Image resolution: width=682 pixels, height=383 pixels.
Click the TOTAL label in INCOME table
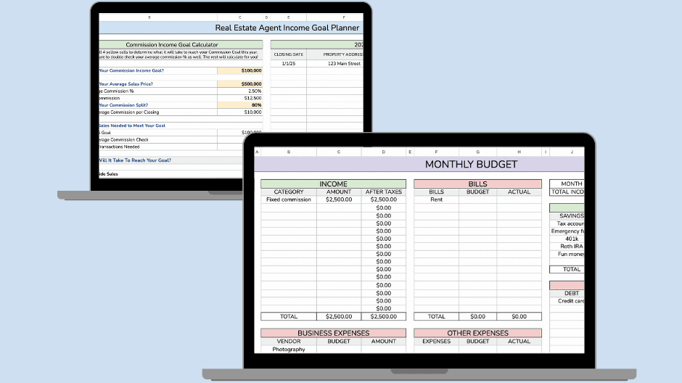coord(289,316)
